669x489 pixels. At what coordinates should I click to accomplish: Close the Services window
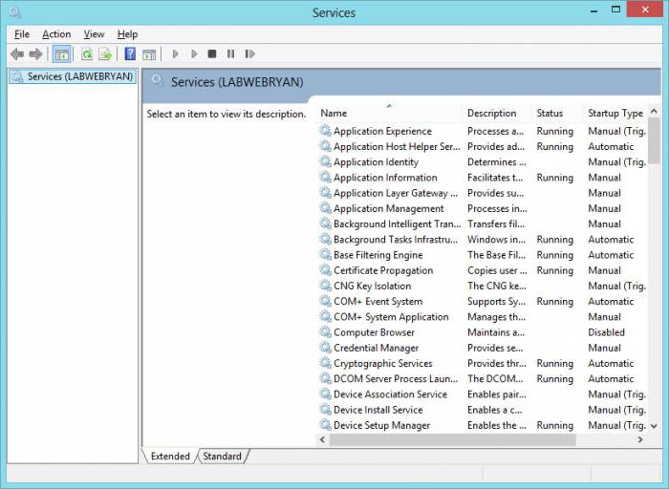[645, 10]
